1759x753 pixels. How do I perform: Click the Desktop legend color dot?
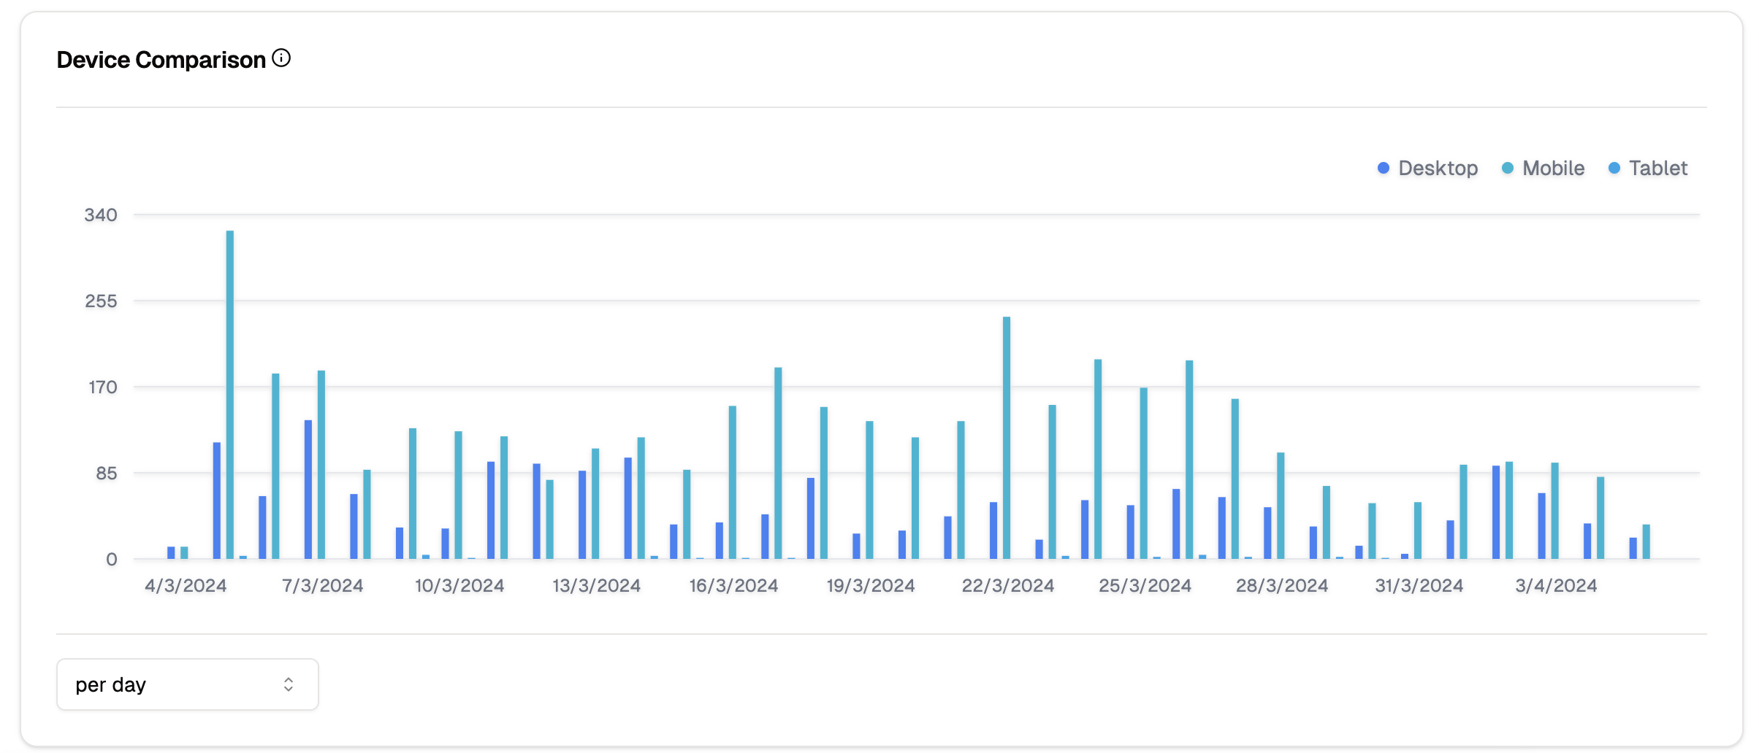pyautogui.click(x=1384, y=169)
